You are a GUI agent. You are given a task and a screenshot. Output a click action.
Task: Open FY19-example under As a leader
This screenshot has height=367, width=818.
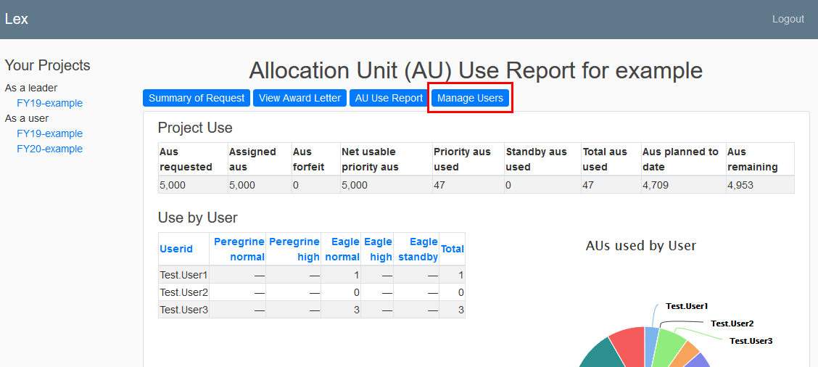tap(49, 103)
